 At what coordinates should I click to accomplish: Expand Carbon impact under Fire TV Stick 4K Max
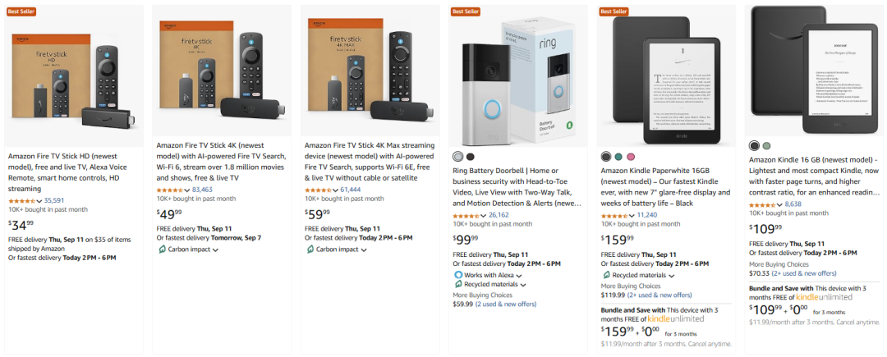tap(363, 249)
